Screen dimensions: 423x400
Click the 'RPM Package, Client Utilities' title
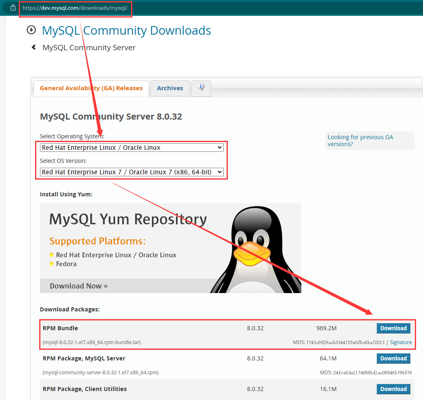(x=85, y=389)
